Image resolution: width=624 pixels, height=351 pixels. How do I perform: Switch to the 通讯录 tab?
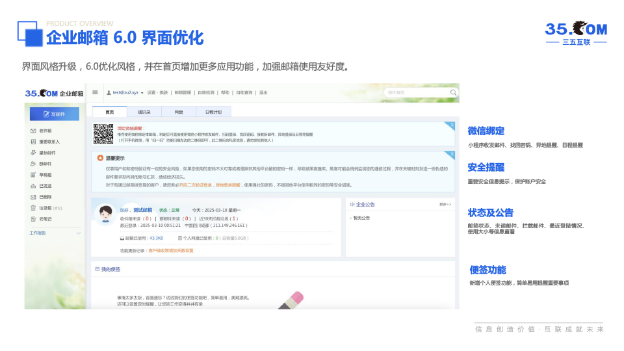(x=140, y=112)
